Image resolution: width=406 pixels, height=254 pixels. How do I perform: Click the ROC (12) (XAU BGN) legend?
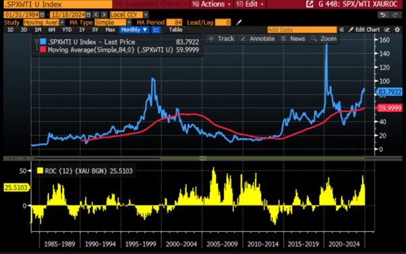(88, 170)
